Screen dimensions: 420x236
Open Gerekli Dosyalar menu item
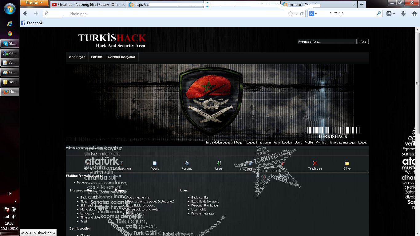121,57
